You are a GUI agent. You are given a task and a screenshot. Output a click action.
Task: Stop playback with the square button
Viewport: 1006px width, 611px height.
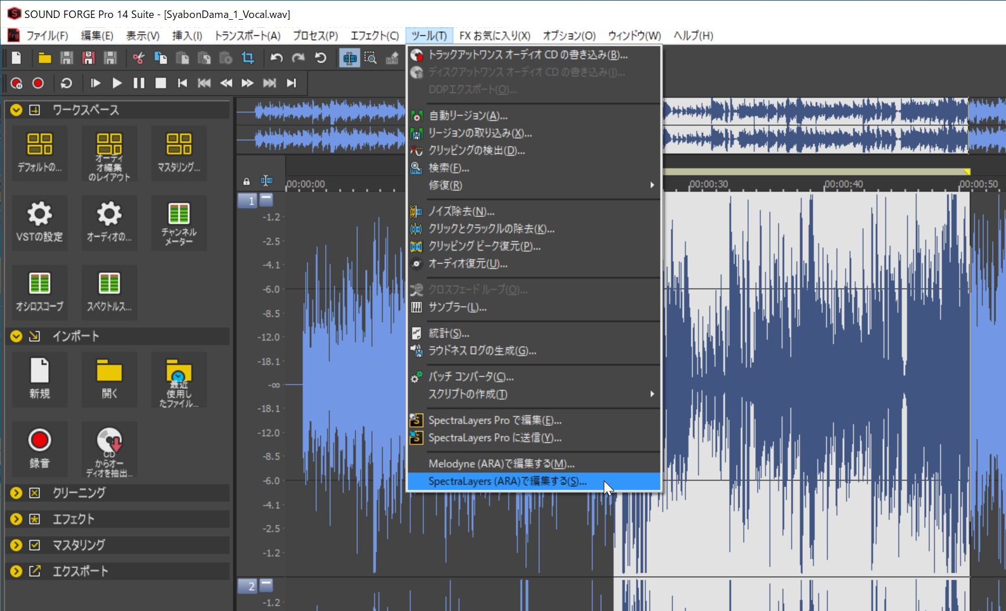pyautogui.click(x=161, y=83)
